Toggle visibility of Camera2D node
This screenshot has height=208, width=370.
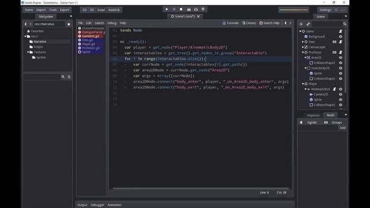pyautogui.click(x=341, y=94)
